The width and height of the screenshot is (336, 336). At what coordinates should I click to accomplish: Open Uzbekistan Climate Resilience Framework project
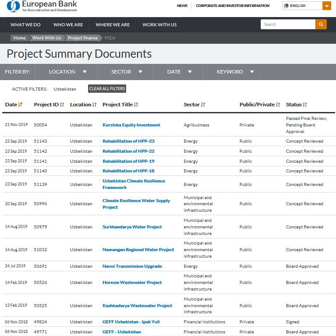(134, 184)
